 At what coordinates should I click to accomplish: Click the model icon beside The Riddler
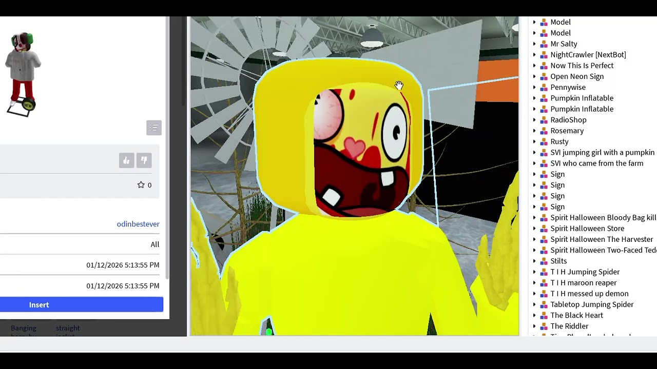click(544, 326)
